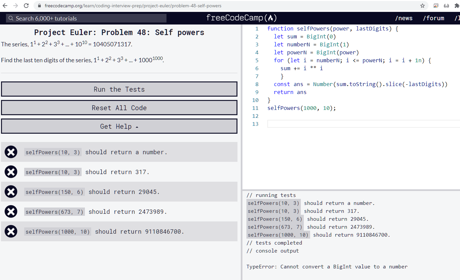Viewport: 460px width, 280px height.
Task: Click the bookmark star in the address bar
Action: [422, 6]
